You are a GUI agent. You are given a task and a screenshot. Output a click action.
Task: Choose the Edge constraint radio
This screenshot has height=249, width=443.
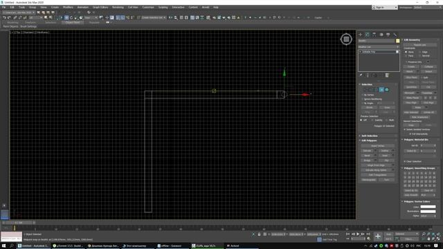tap(420, 52)
